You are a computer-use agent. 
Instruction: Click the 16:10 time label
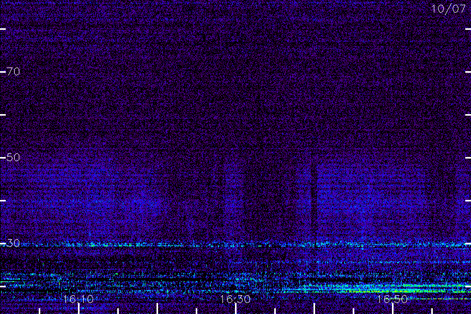pyautogui.click(x=78, y=299)
